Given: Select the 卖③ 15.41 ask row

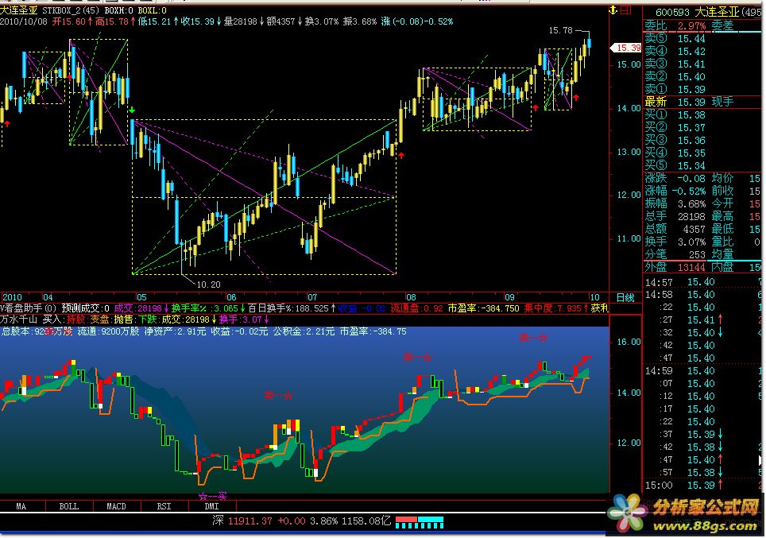Looking at the screenshot, I should coord(675,64).
